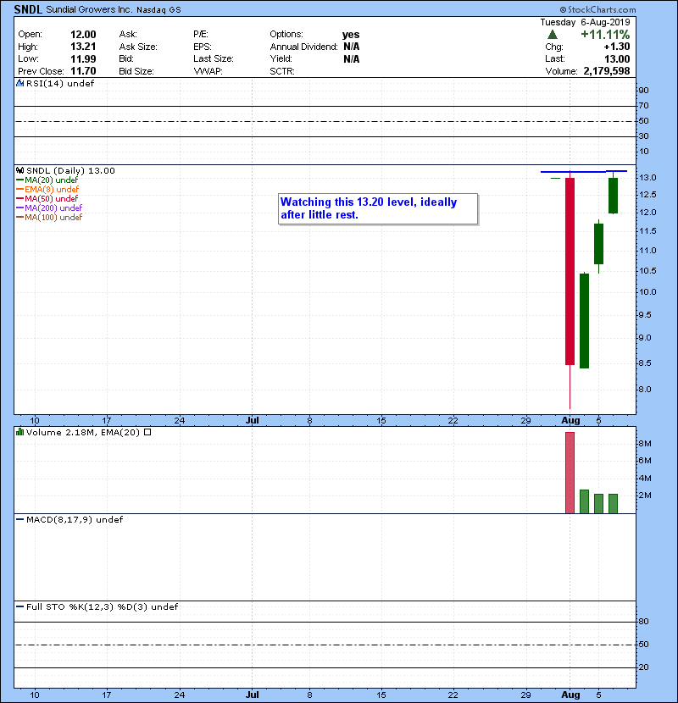The image size is (678, 703).
Task: Click the SNDL candlestick icon beside Daily label
Action: (19, 170)
